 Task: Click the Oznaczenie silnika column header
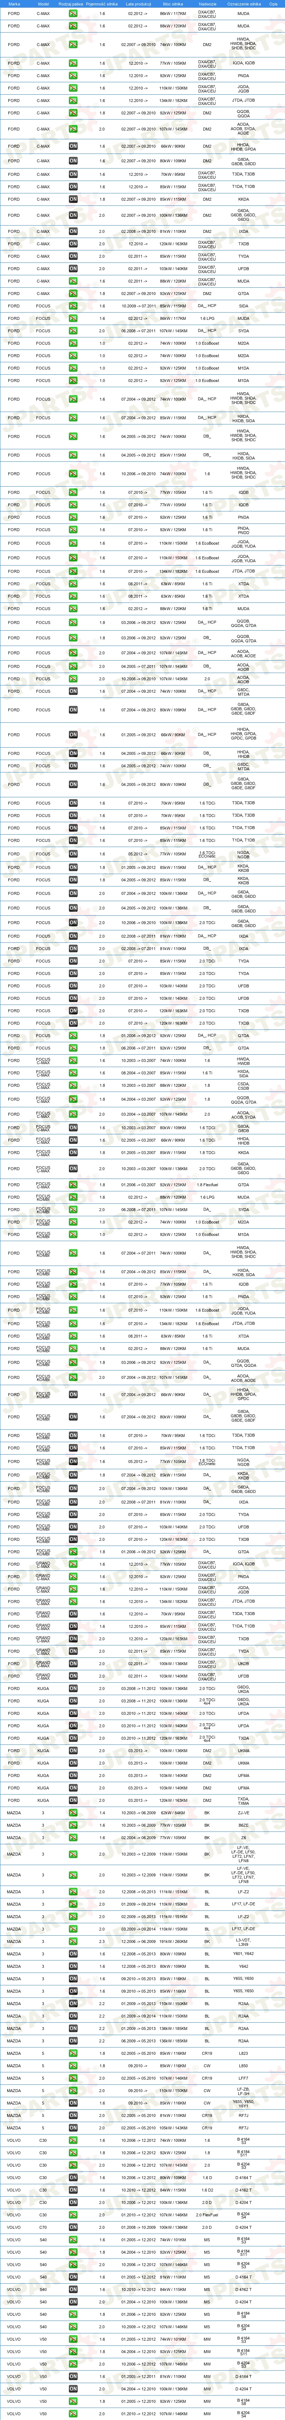click(x=244, y=4)
